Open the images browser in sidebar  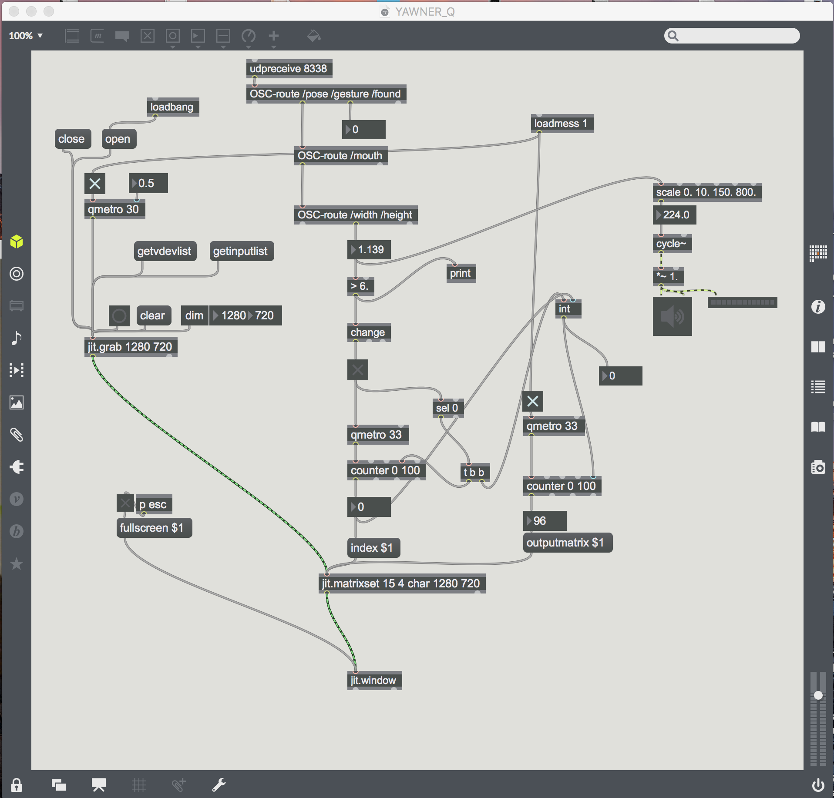click(x=17, y=402)
